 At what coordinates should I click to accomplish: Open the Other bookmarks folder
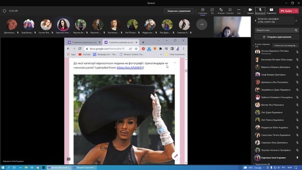[x=175, y=54]
